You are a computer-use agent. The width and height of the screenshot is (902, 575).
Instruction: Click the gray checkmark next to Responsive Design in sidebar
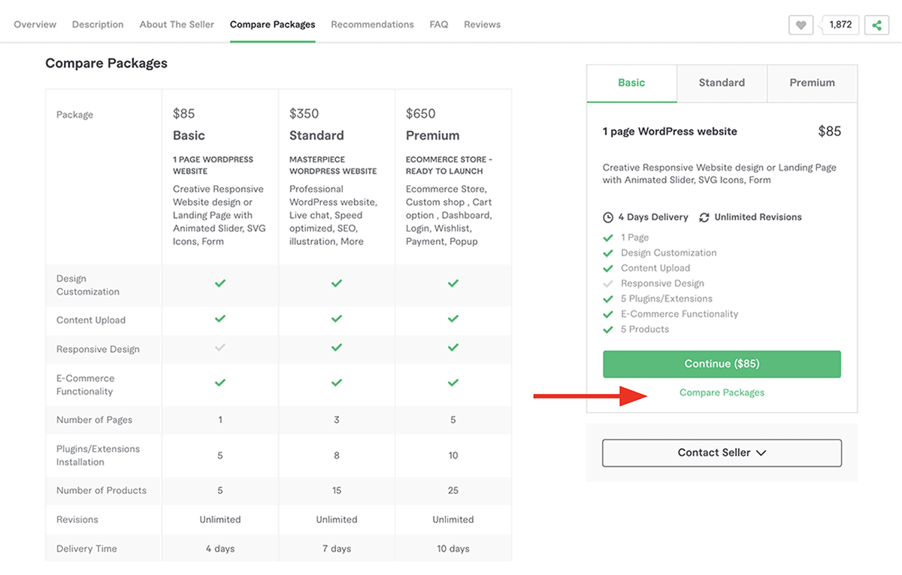(x=608, y=283)
